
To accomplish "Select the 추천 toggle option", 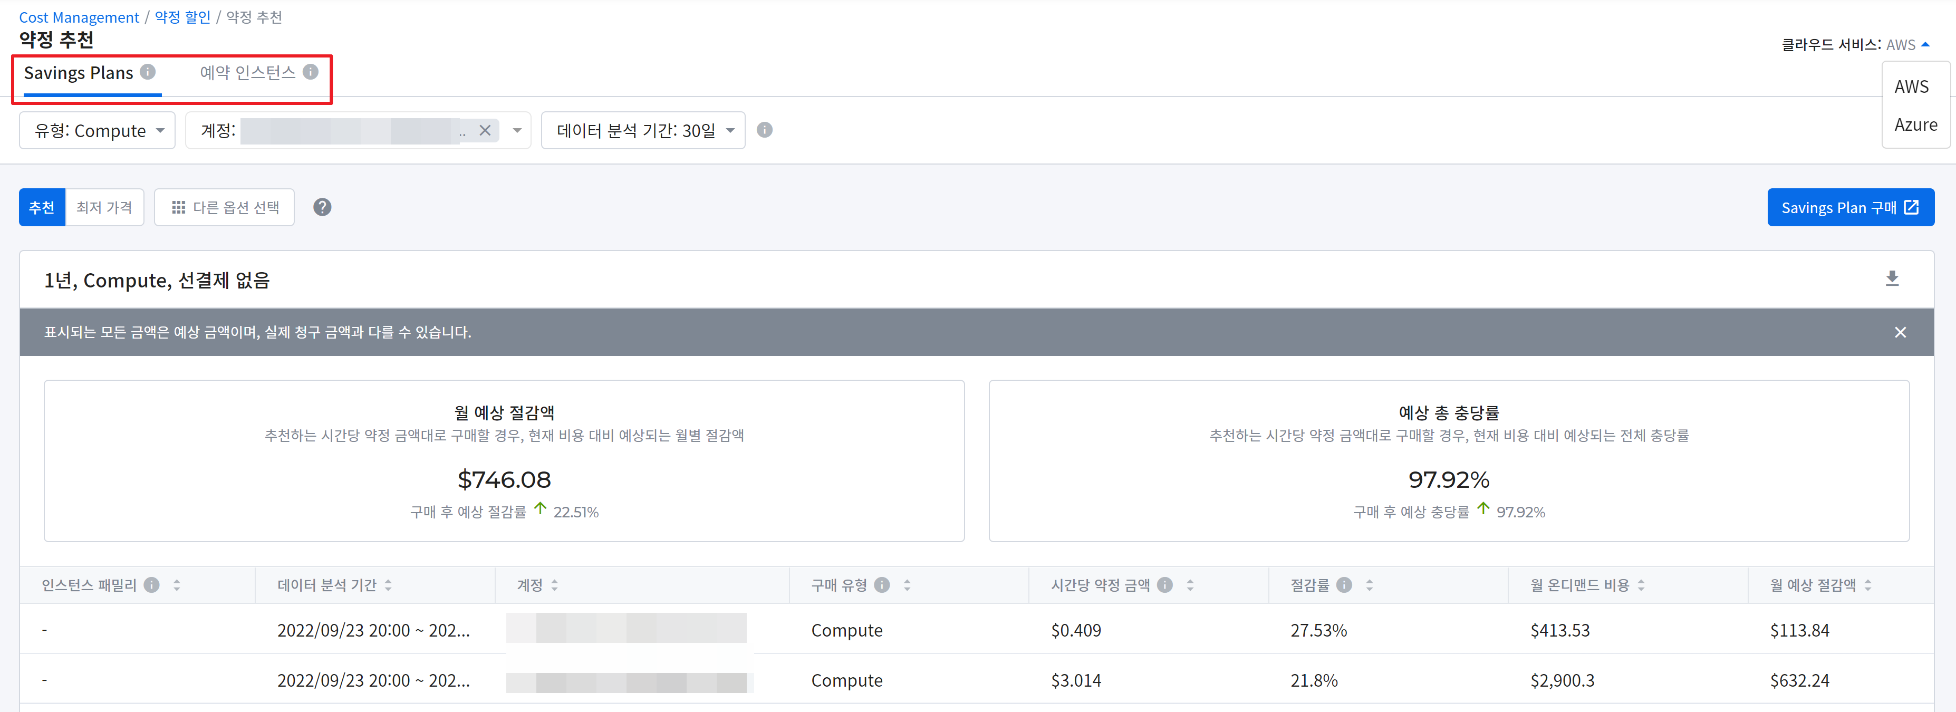I will point(42,207).
